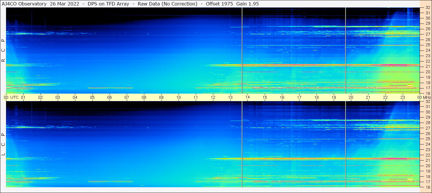The height and width of the screenshot is (193, 432).
Task: Select hour 17 on the UTC axis
Action: pos(299,97)
